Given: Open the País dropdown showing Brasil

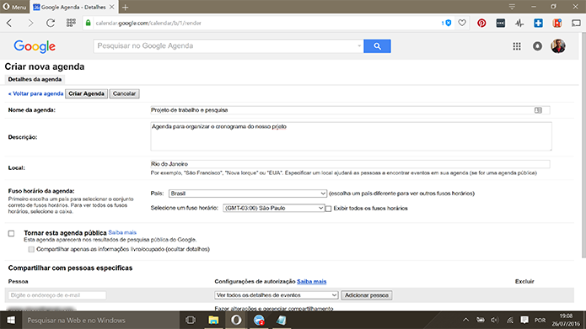Looking at the screenshot, I should [248, 194].
